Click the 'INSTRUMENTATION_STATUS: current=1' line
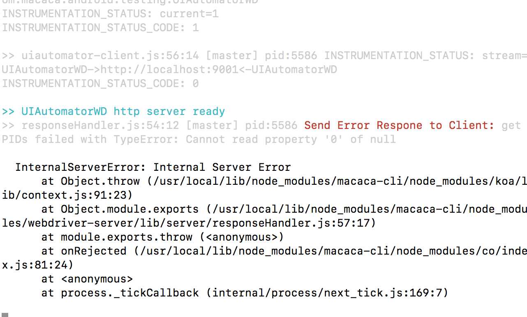The width and height of the screenshot is (527, 317). tap(110, 14)
